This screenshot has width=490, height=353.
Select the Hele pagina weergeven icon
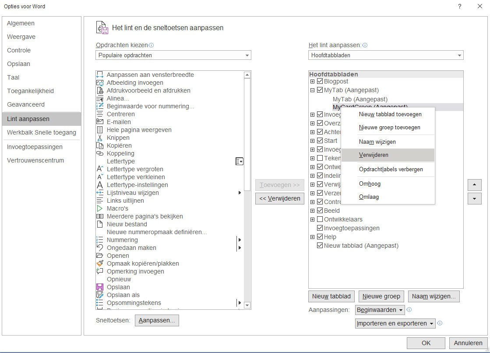[100, 130]
